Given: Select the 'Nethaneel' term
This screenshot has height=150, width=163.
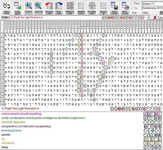Looking at the screenshot, I should point(8,143).
